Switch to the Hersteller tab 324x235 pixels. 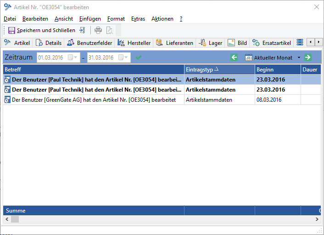pyautogui.click(x=134, y=43)
